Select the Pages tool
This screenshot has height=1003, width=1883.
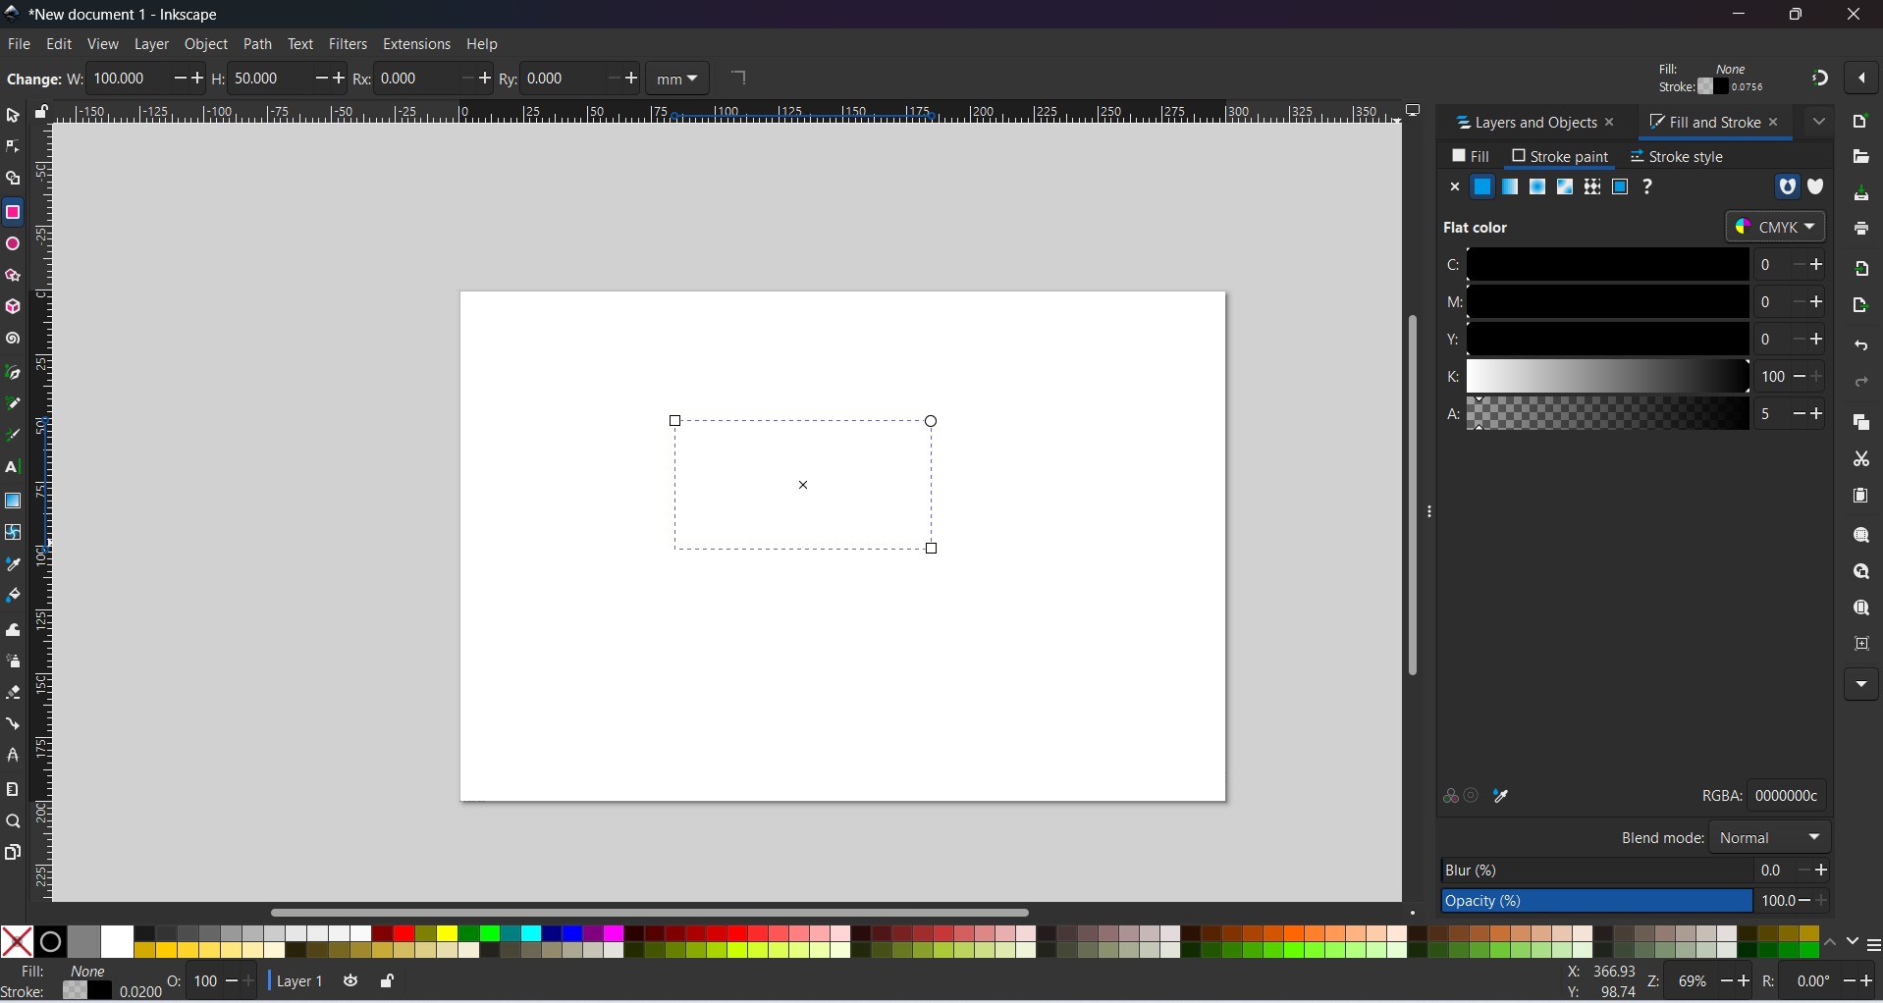tap(13, 853)
